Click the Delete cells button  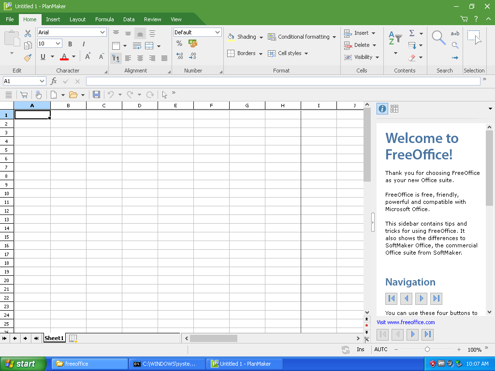(360, 45)
